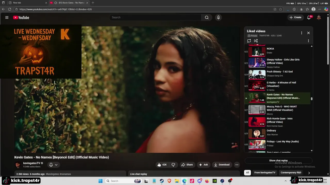The image size is (330, 185).
Task: Share this video
Action: (x=187, y=165)
